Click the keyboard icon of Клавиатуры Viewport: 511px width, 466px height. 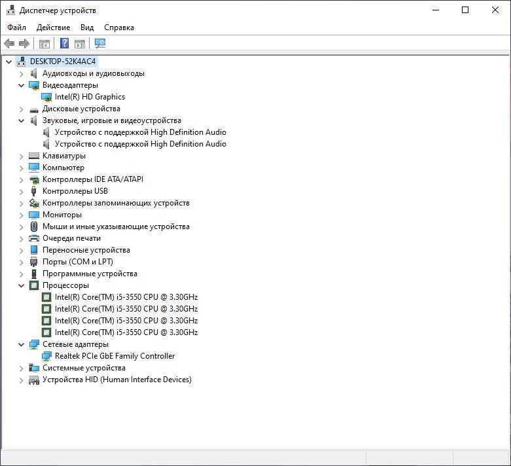click(34, 156)
